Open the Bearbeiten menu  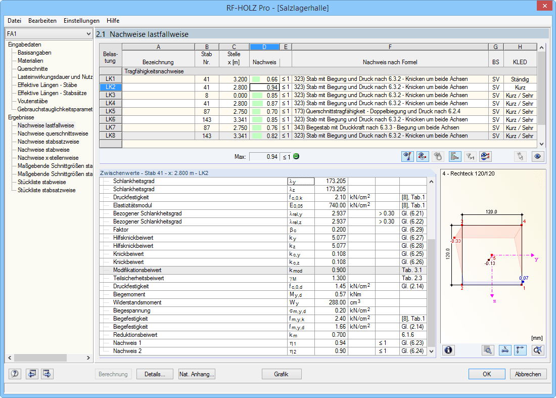point(42,21)
